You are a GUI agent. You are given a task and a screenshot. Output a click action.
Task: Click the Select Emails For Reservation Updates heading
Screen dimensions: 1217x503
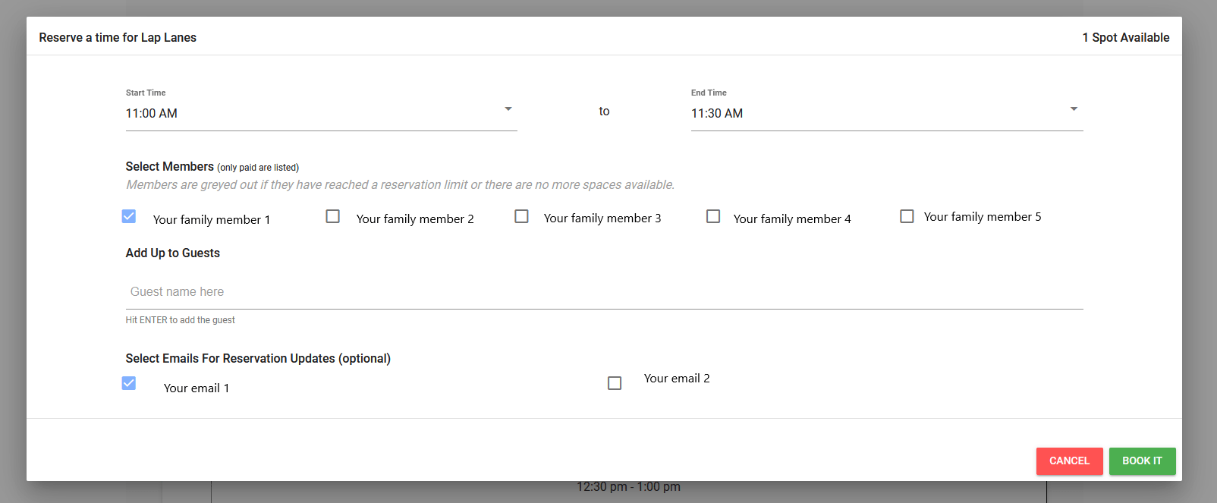click(258, 359)
